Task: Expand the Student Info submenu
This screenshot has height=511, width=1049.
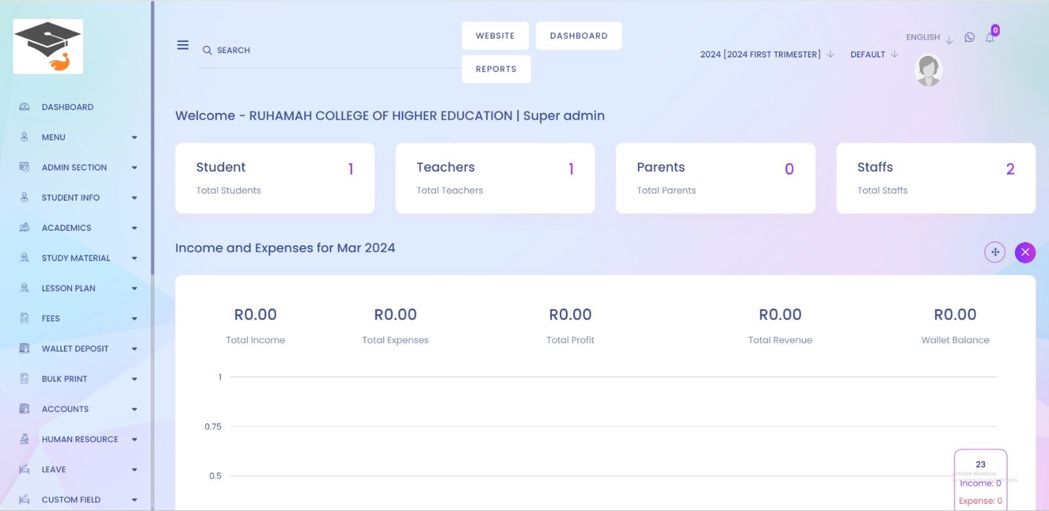Action: (x=134, y=198)
